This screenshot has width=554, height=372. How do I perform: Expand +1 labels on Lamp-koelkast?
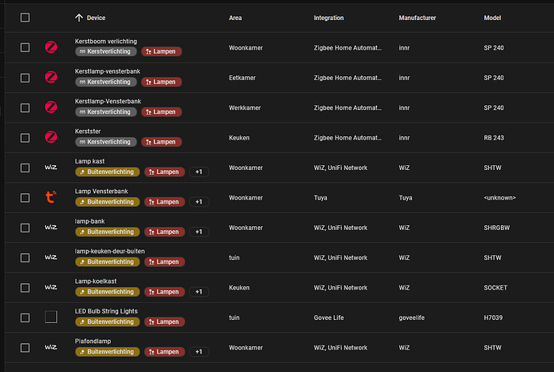(x=199, y=292)
